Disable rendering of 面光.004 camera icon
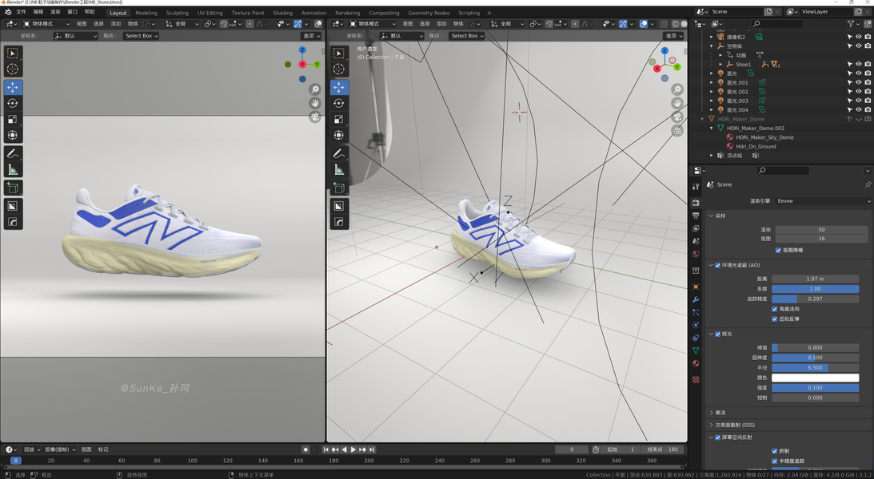 point(868,110)
